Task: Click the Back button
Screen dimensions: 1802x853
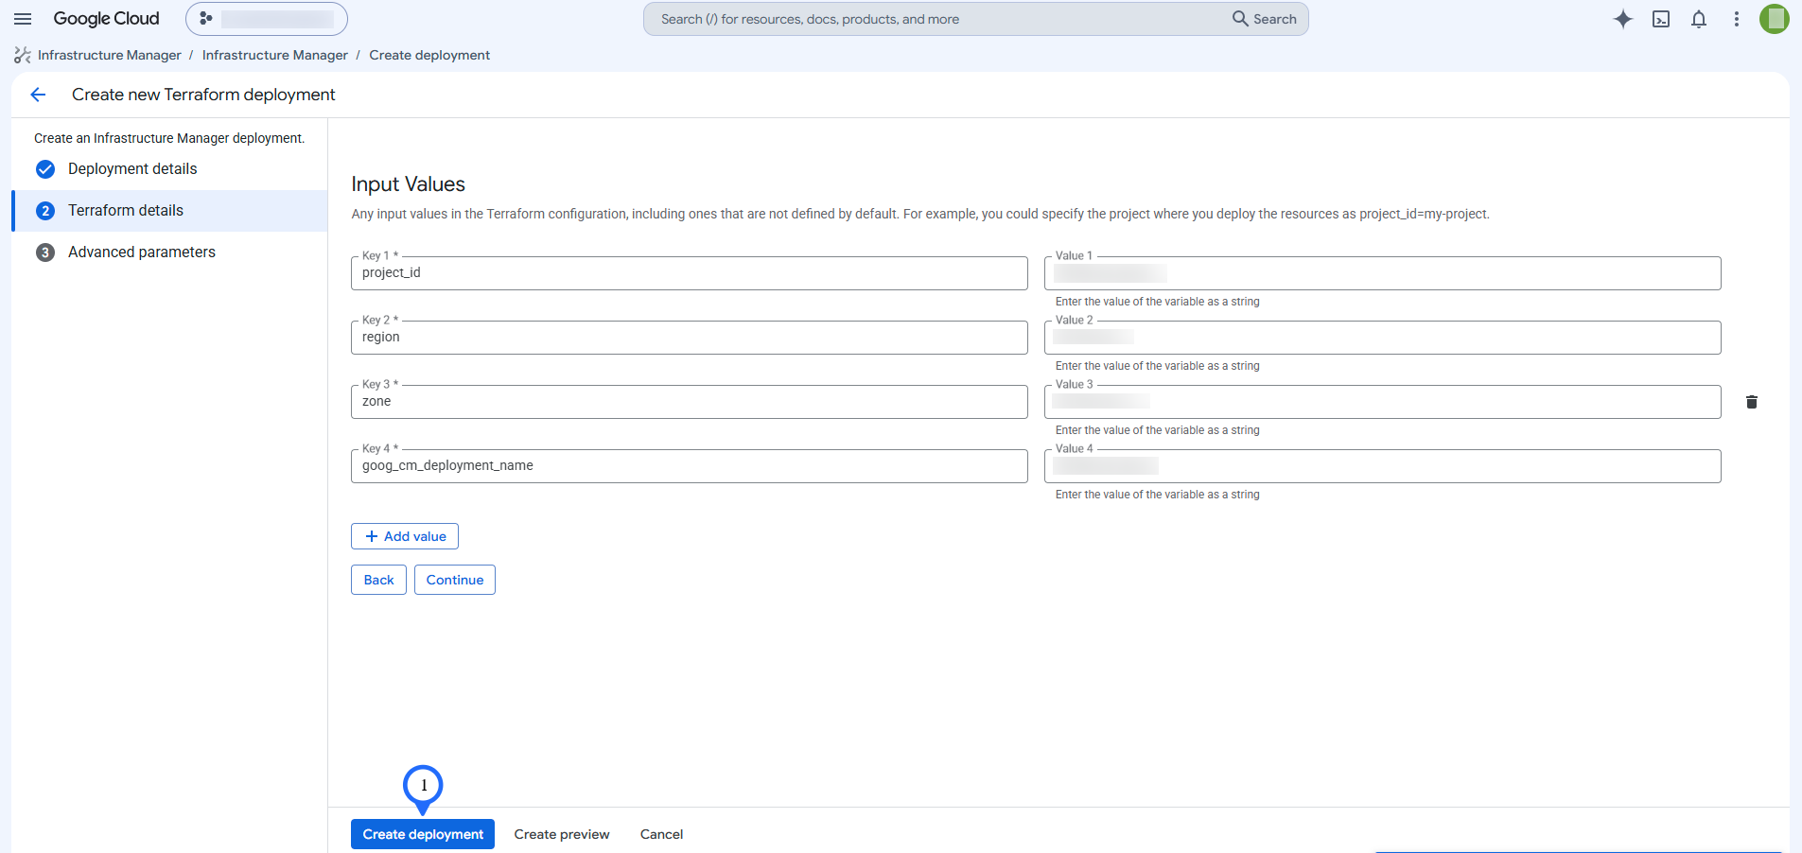Action: (378, 580)
